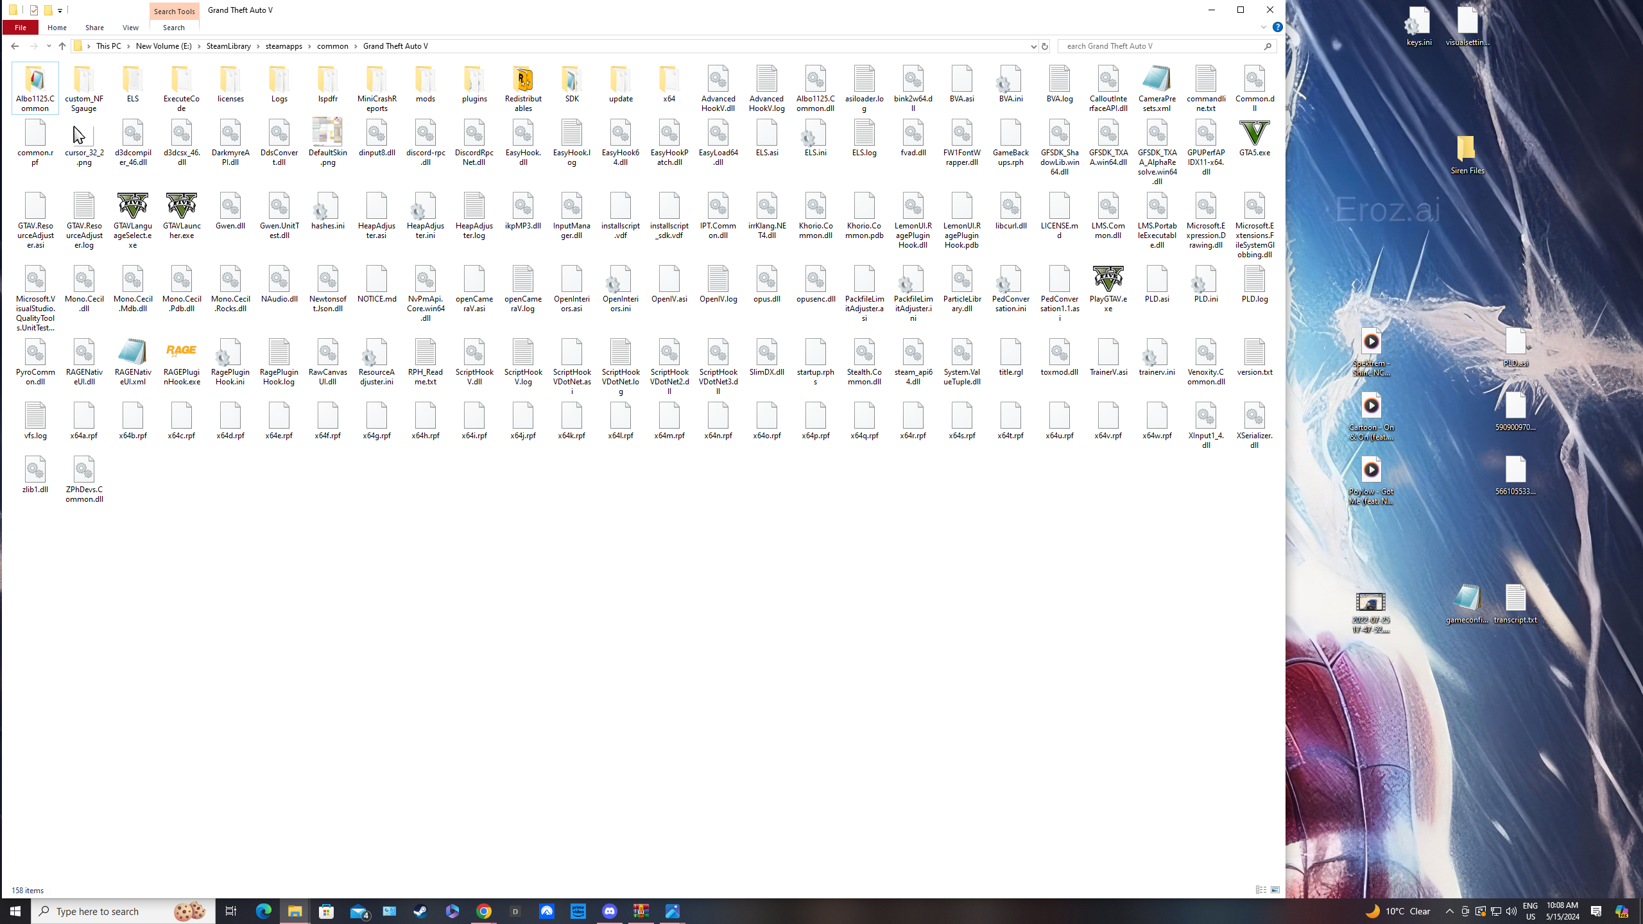
Task: Open the GTA5.exe file icon
Action: coord(1254,134)
